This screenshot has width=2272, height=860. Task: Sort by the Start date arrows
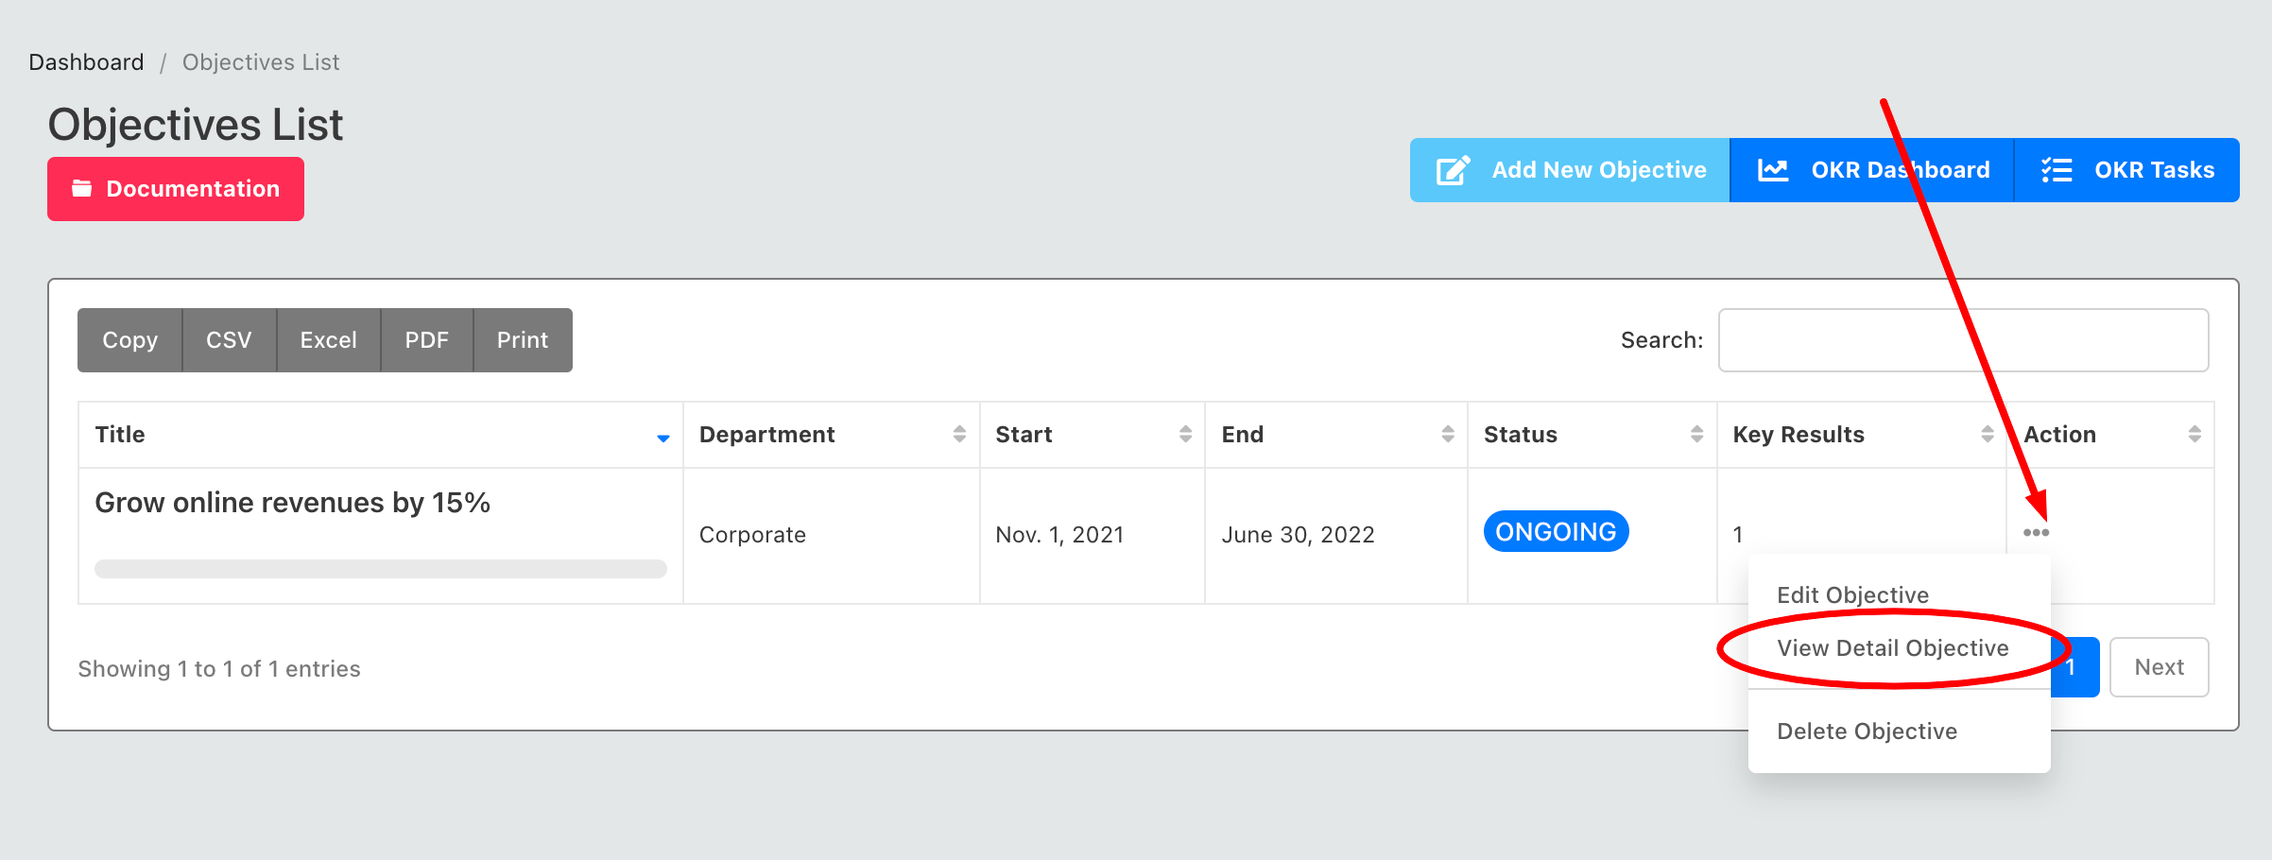click(x=1185, y=434)
